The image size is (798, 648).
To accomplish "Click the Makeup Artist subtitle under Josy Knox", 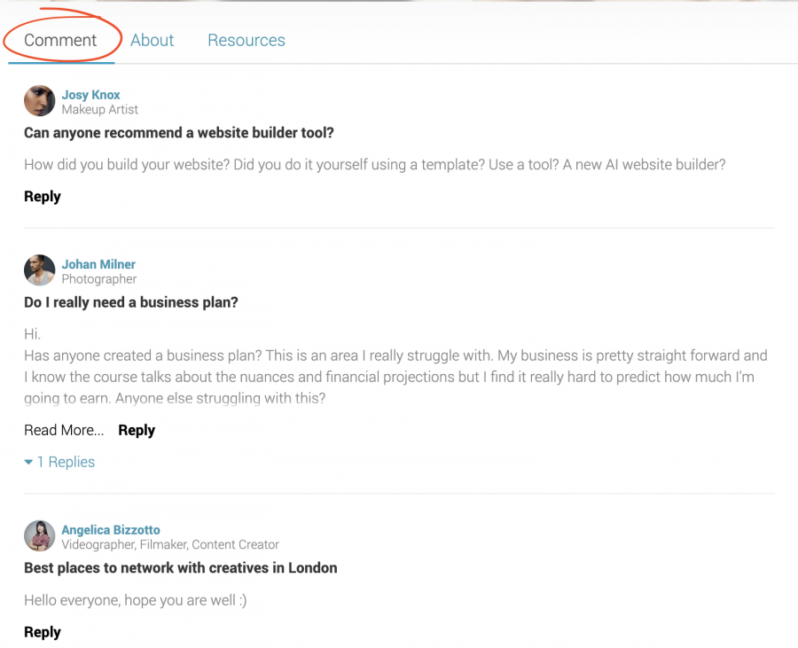I will 99,109.
